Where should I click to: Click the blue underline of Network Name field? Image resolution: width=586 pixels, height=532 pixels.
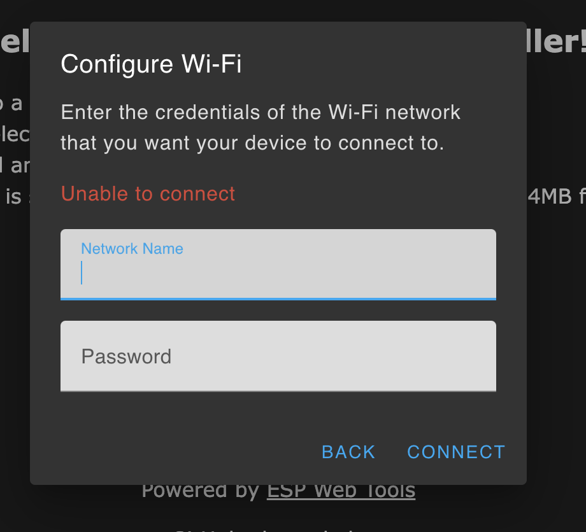pos(278,297)
